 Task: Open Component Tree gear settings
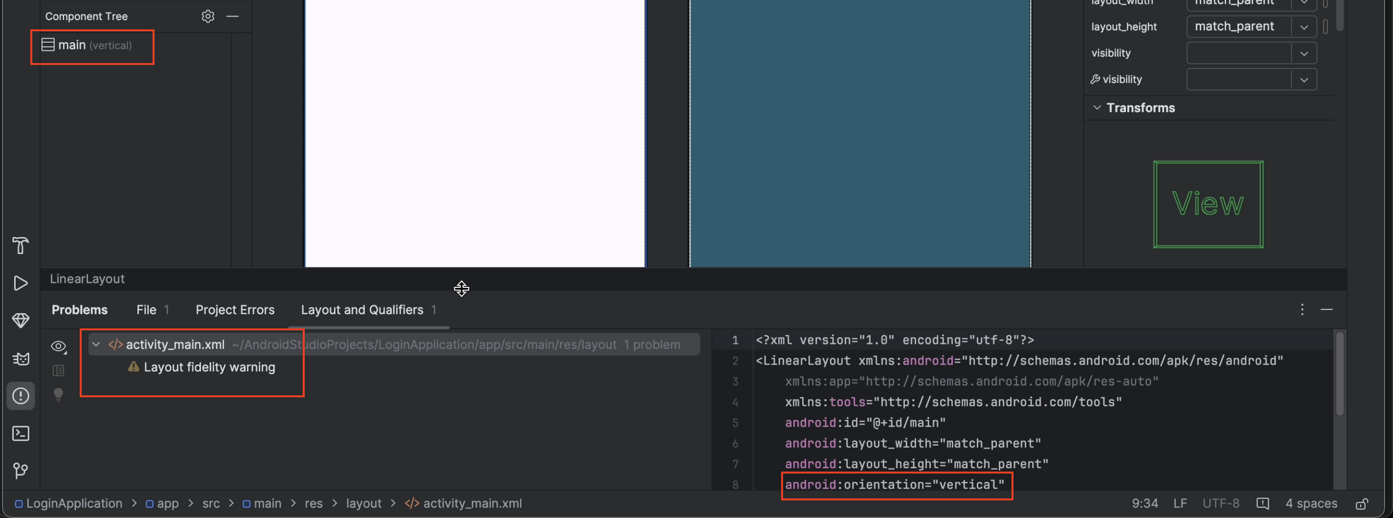click(x=208, y=16)
